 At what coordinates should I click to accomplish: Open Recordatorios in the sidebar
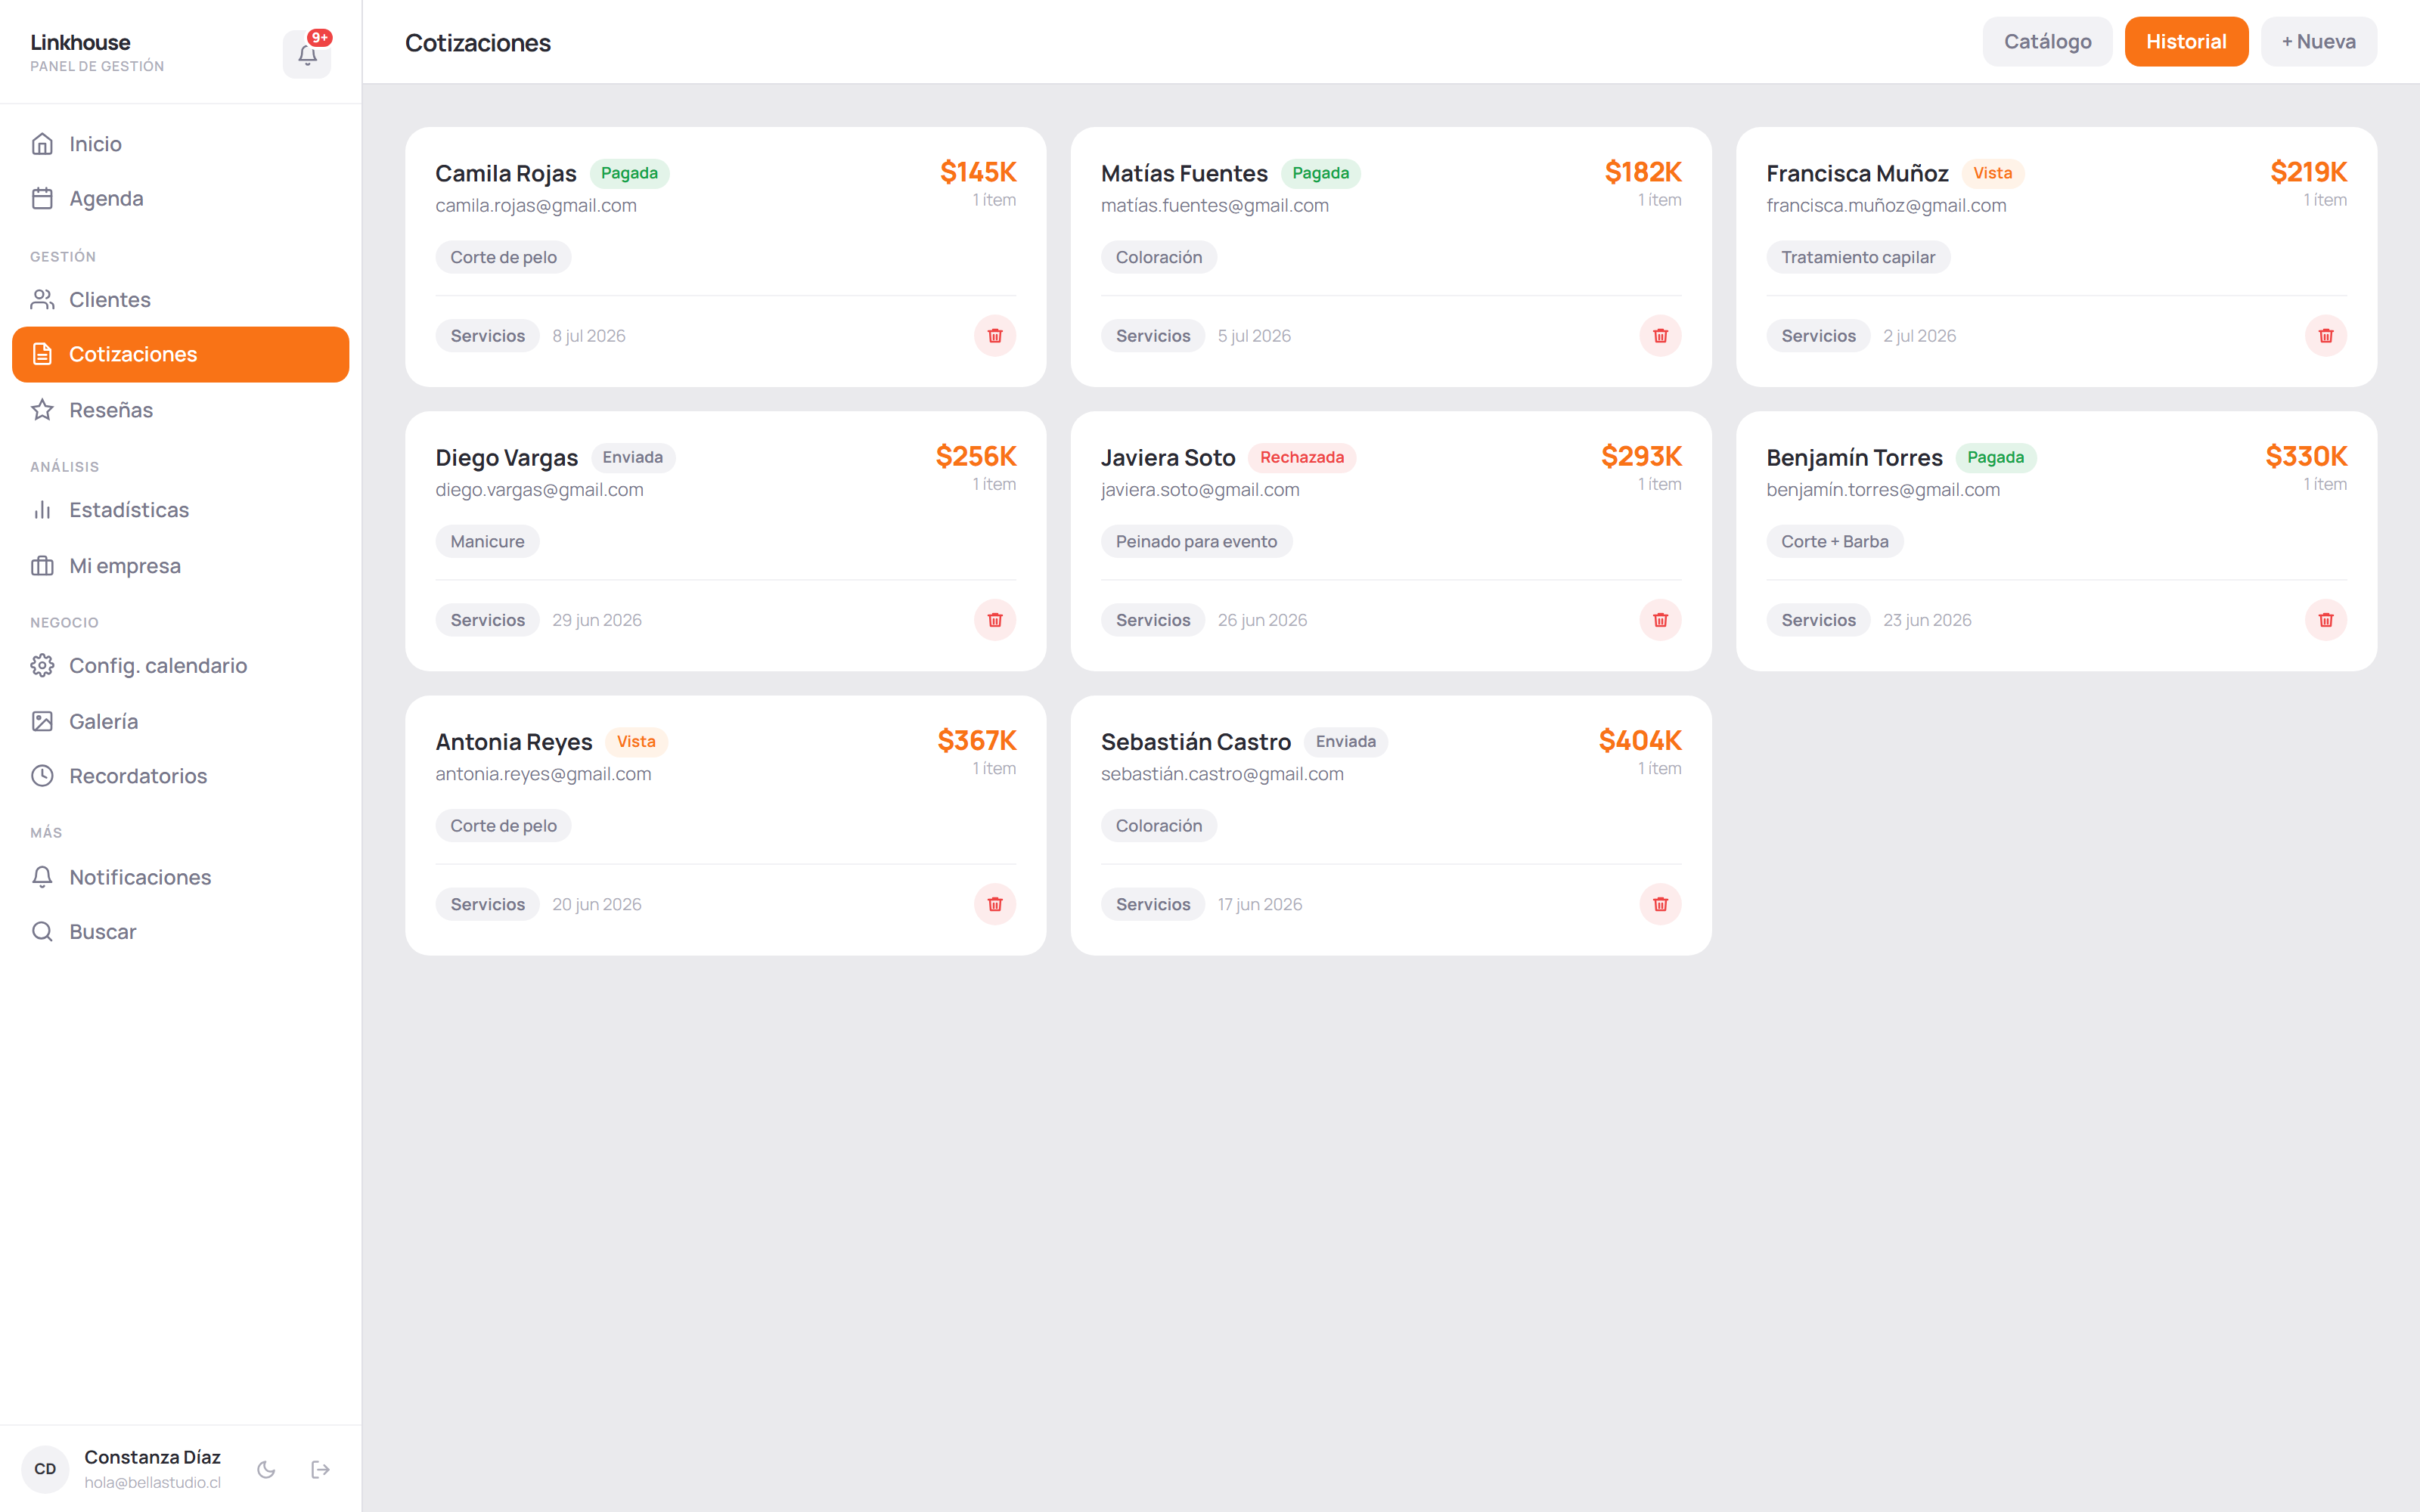click(x=180, y=776)
